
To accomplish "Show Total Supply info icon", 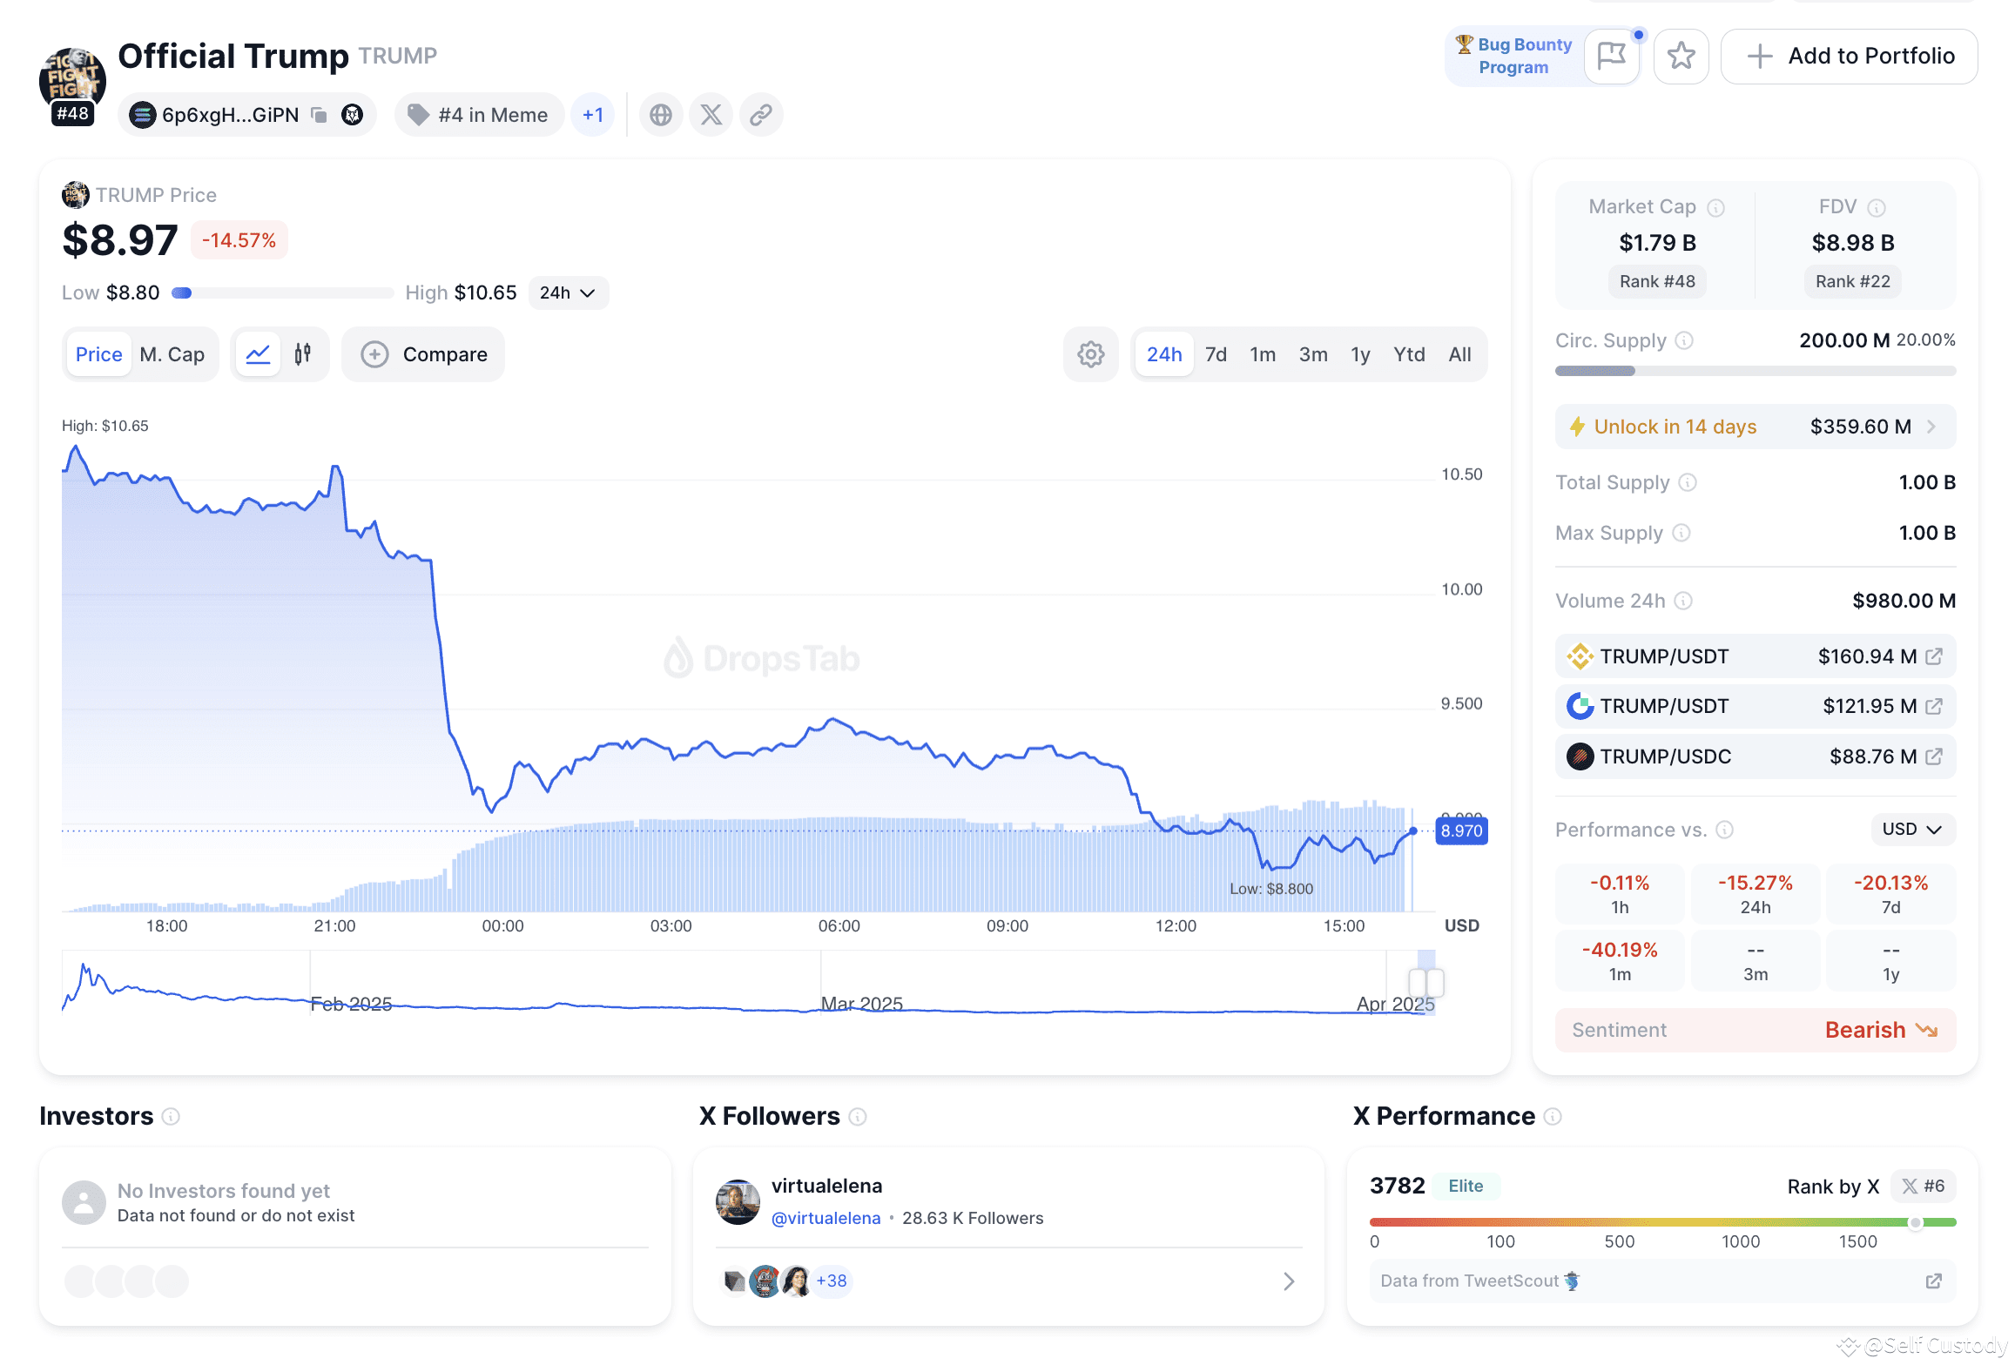I will [1688, 482].
